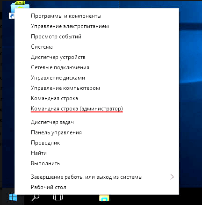The image size is (202, 205).
Task: Select Управление электропитанием
Action: 70,26
